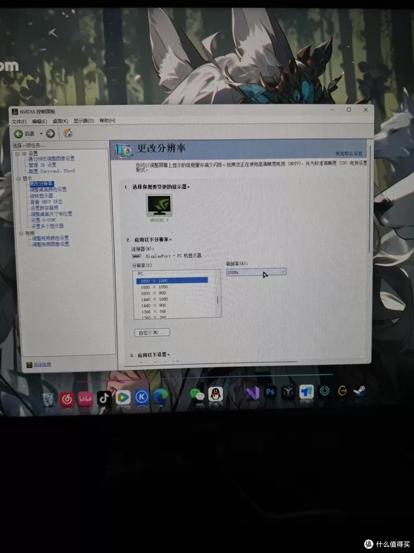Open 旋转显示器 in the tree
This screenshot has width=414, height=553.
coord(42,195)
